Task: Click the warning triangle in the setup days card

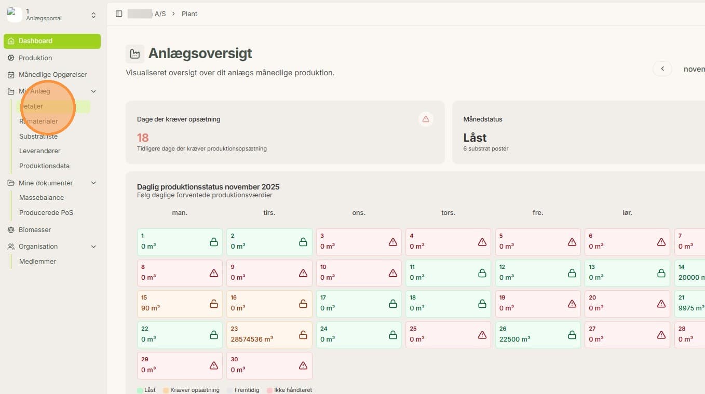Action: tap(426, 119)
